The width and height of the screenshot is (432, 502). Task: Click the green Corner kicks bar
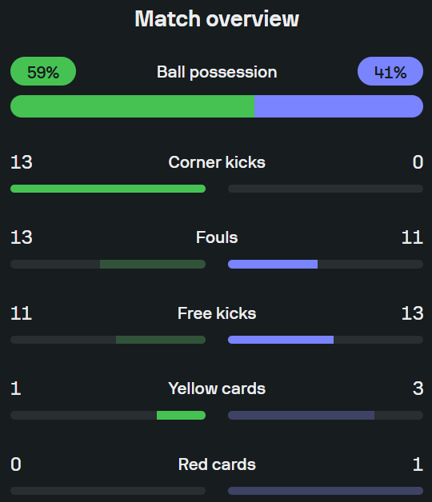[x=108, y=189]
